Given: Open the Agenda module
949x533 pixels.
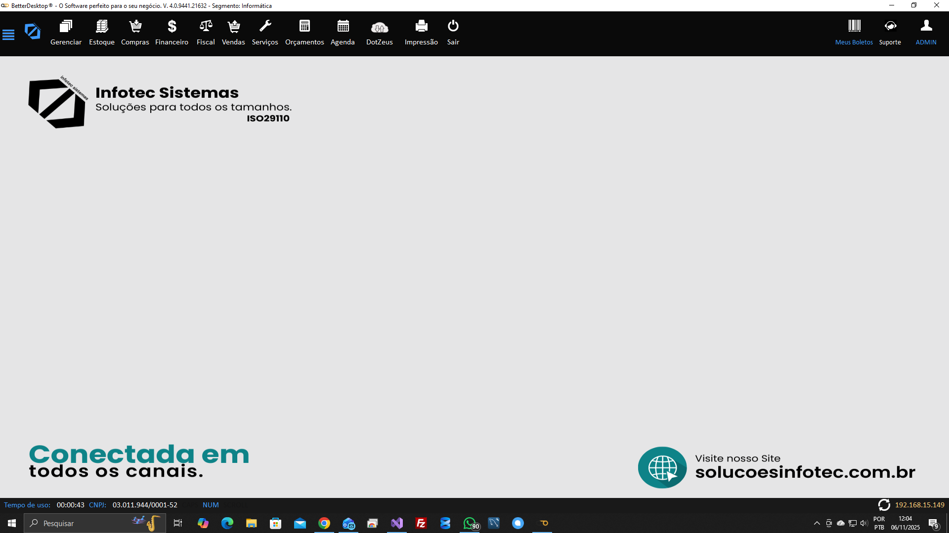Looking at the screenshot, I should click(343, 32).
